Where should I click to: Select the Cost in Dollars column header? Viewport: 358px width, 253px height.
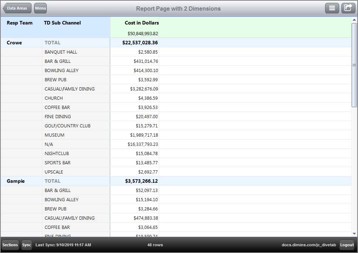(142, 23)
